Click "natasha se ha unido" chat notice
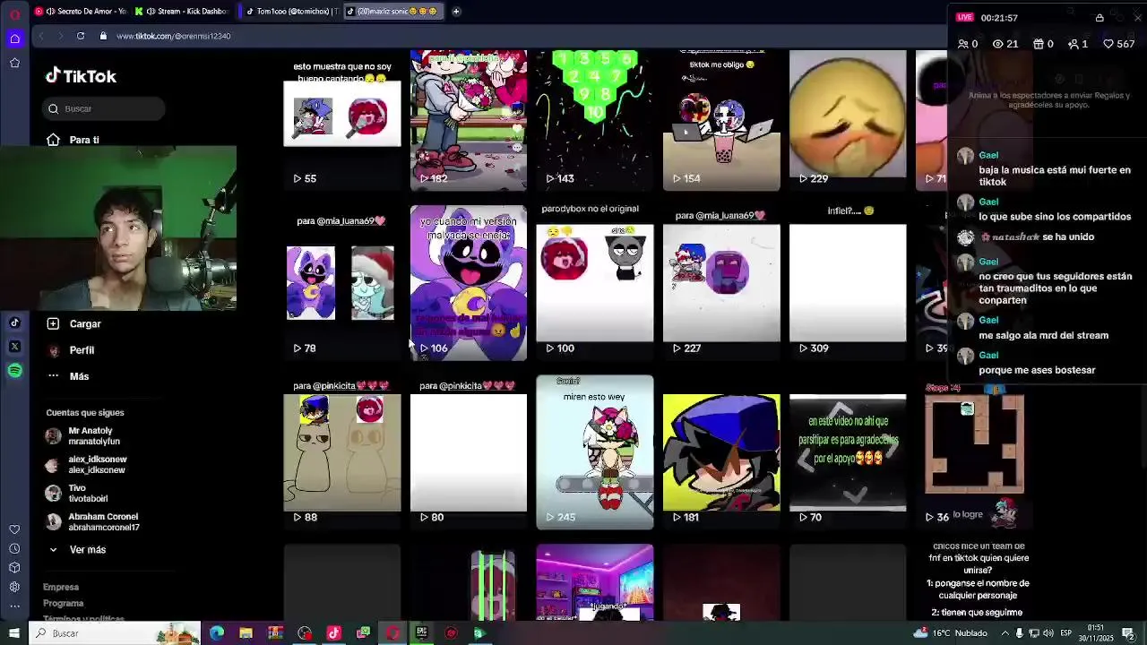This screenshot has width=1147, height=645. [x=1036, y=236]
